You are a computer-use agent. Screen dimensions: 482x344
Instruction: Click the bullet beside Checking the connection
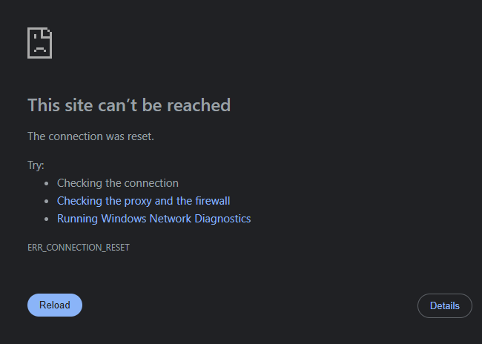pyautogui.click(x=47, y=184)
